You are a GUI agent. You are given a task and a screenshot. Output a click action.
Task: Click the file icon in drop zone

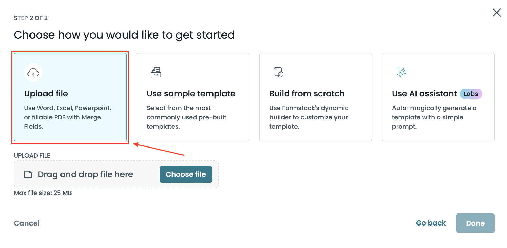28,174
